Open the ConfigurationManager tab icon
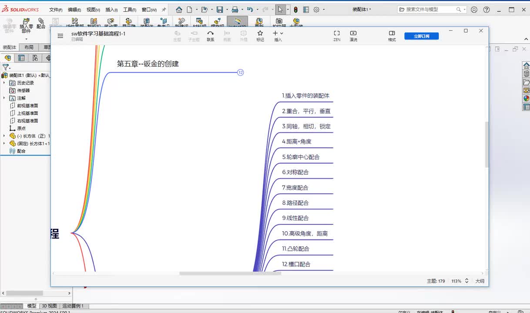Image resolution: width=530 pixels, height=313 pixels. (x=35, y=58)
